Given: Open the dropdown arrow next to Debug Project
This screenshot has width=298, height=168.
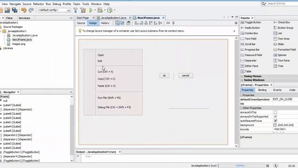Looking at the screenshot, I should (x=105, y=10).
